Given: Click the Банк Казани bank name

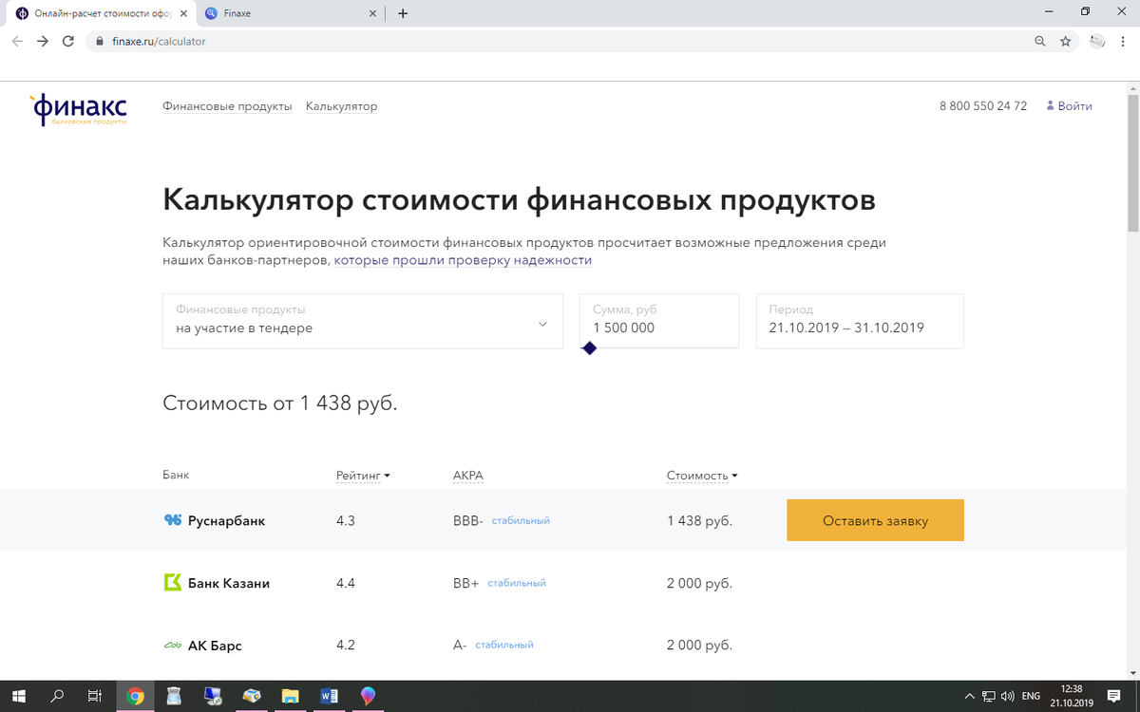Looking at the screenshot, I should click(x=229, y=584).
